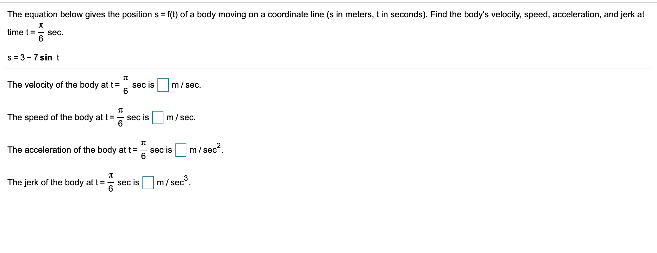Click the equation s = 3 − 7 sin t
The width and height of the screenshot is (657, 253).
click(33, 57)
